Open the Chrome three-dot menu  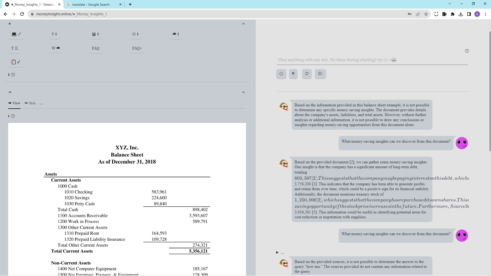485,14
